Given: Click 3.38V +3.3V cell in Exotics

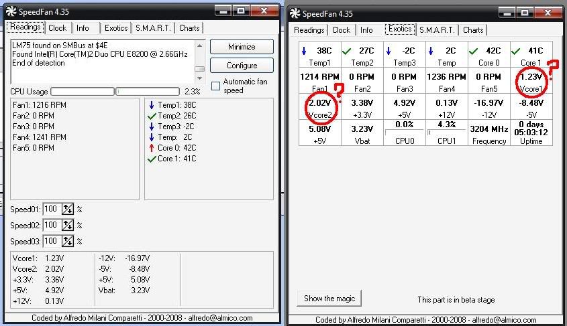Looking at the screenshot, I should pos(362,106).
